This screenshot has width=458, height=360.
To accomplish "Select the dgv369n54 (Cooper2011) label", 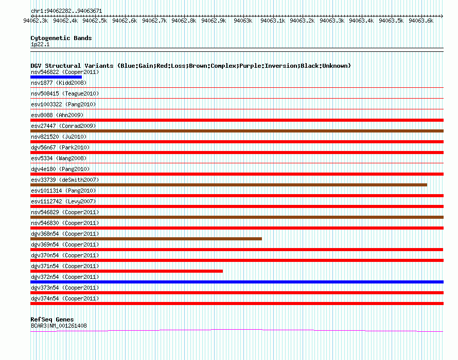I will point(65,244).
